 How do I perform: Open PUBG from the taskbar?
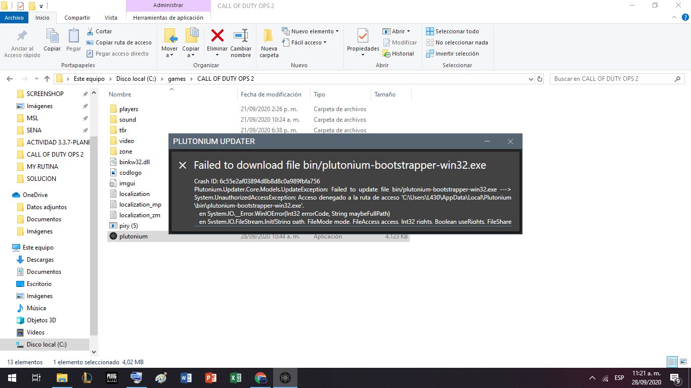(112, 378)
